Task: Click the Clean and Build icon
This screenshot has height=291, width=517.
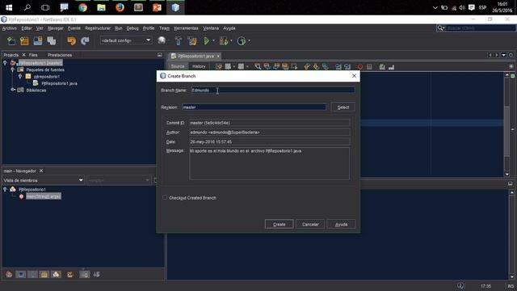Action: pos(192,41)
